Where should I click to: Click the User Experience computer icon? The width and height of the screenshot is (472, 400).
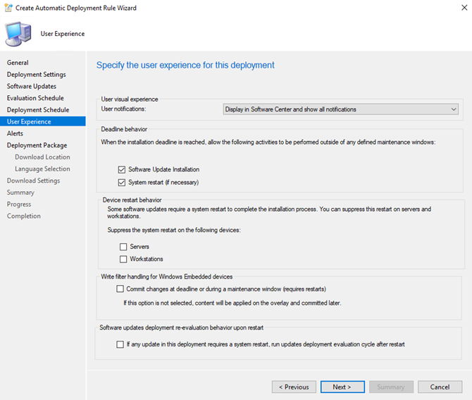click(18, 34)
